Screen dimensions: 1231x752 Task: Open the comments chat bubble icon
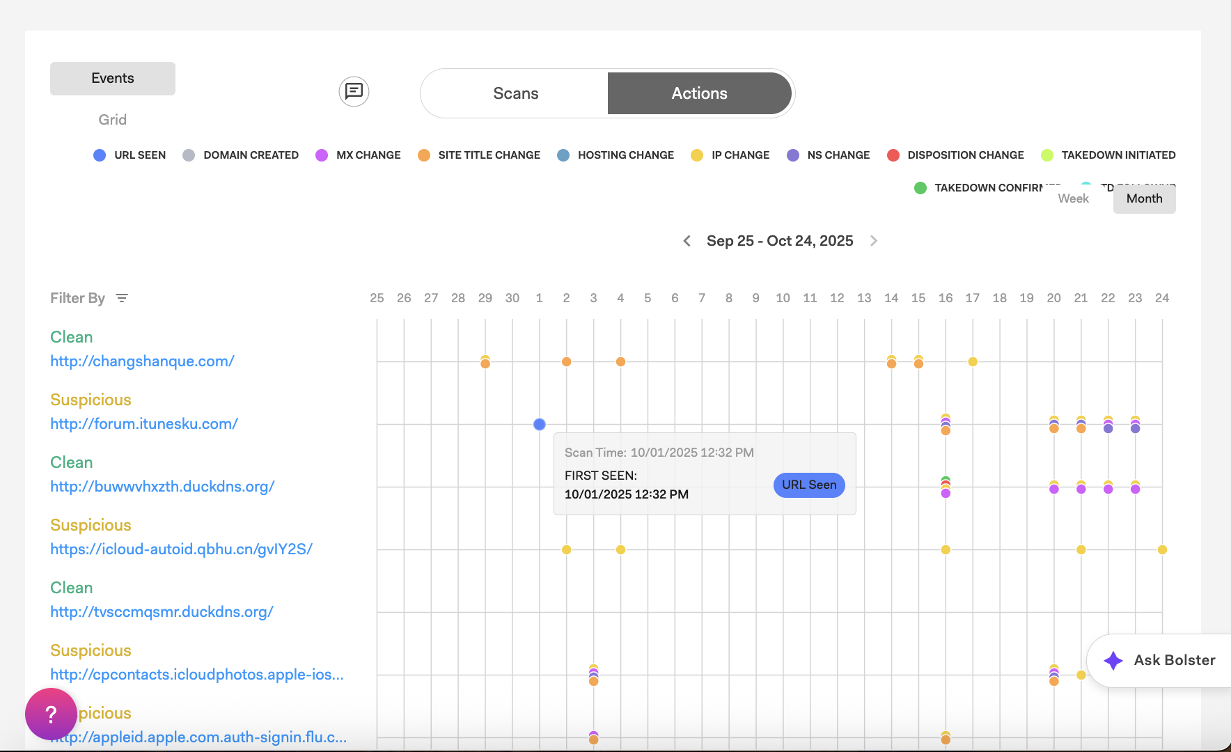354,91
